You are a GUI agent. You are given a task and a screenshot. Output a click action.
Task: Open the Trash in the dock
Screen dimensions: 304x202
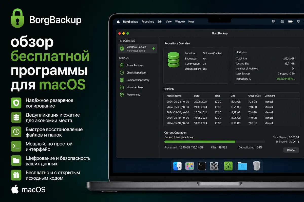pyautogui.click(x=257, y=166)
